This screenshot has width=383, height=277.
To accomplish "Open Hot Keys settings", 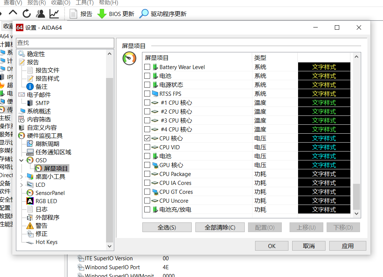I will (x=46, y=242).
